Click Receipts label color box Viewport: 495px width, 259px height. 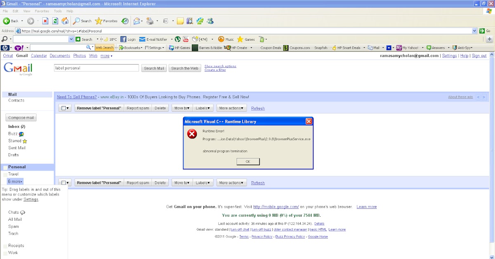pyautogui.click(x=5, y=246)
